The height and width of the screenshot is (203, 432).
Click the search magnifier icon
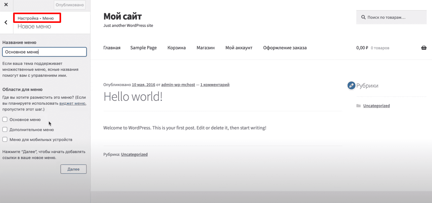click(363, 17)
